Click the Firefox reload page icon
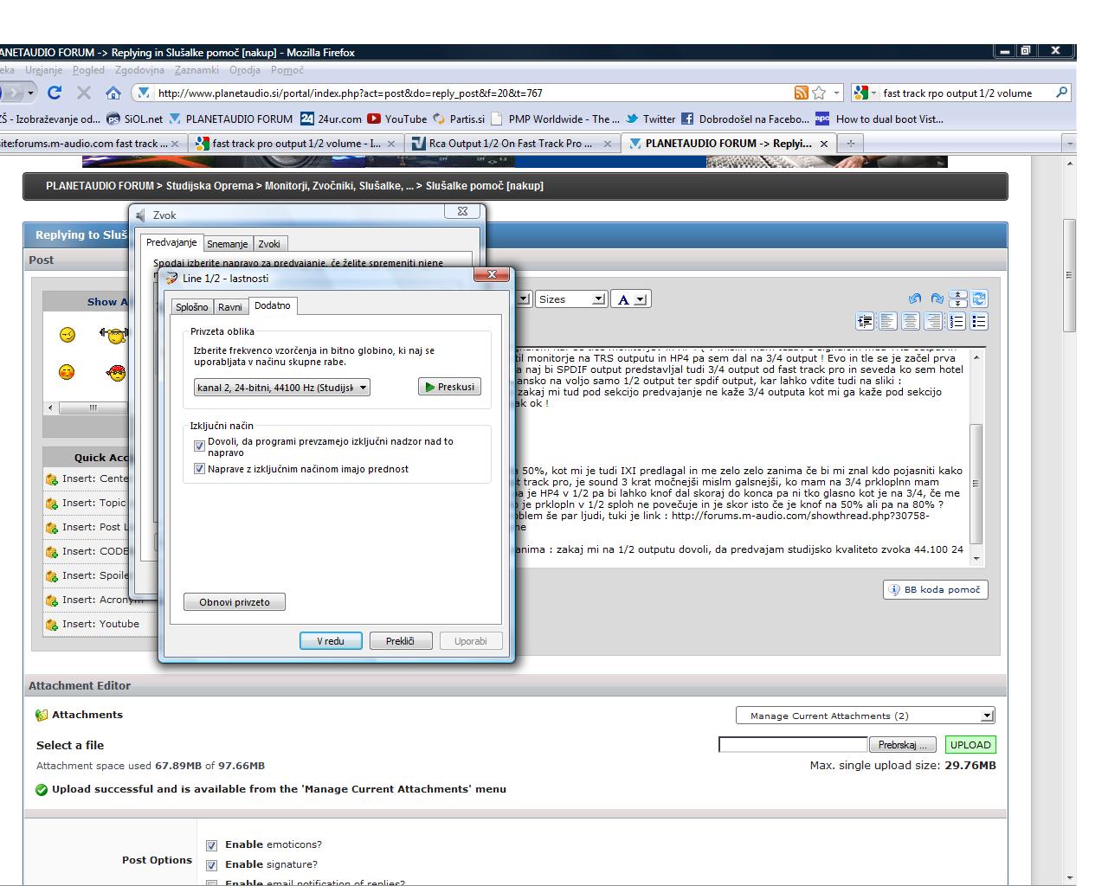 point(55,93)
